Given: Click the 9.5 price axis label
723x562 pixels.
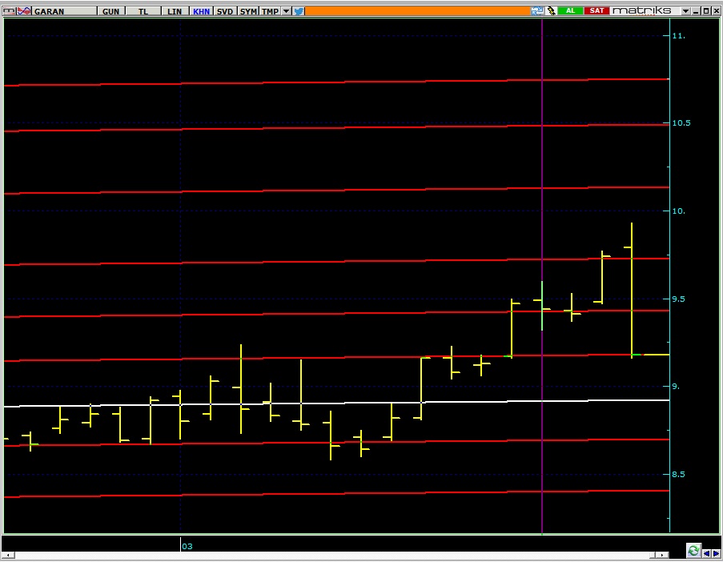Looking at the screenshot, I should (679, 299).
